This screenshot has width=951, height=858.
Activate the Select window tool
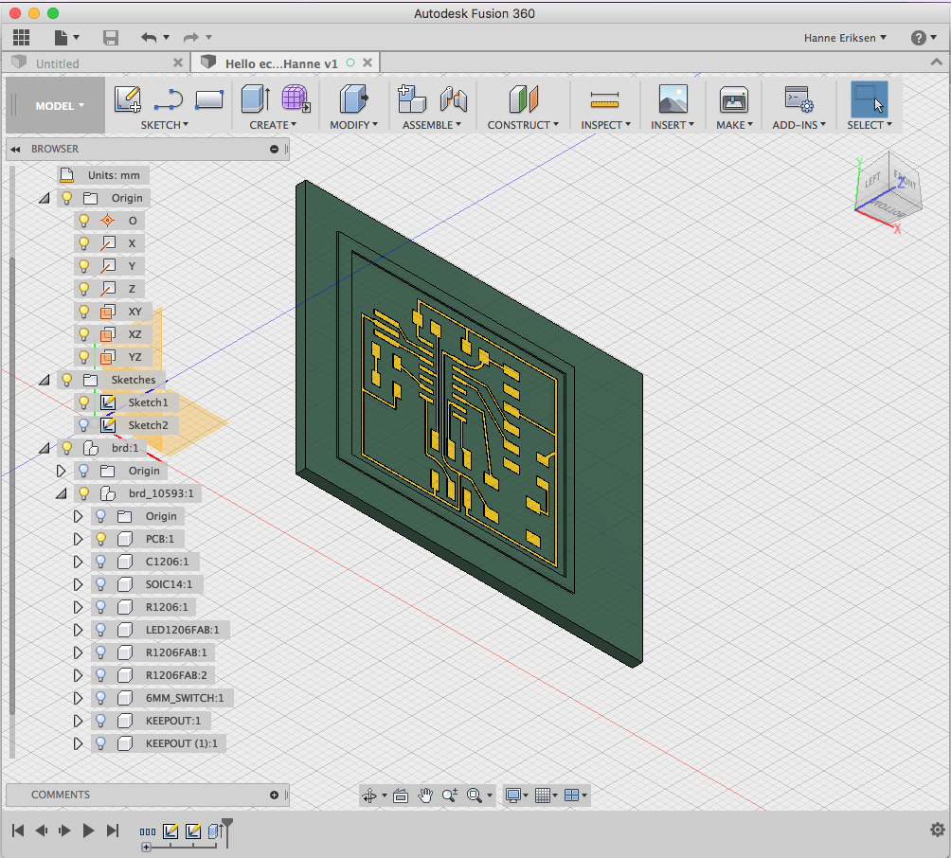pos(870,98)
